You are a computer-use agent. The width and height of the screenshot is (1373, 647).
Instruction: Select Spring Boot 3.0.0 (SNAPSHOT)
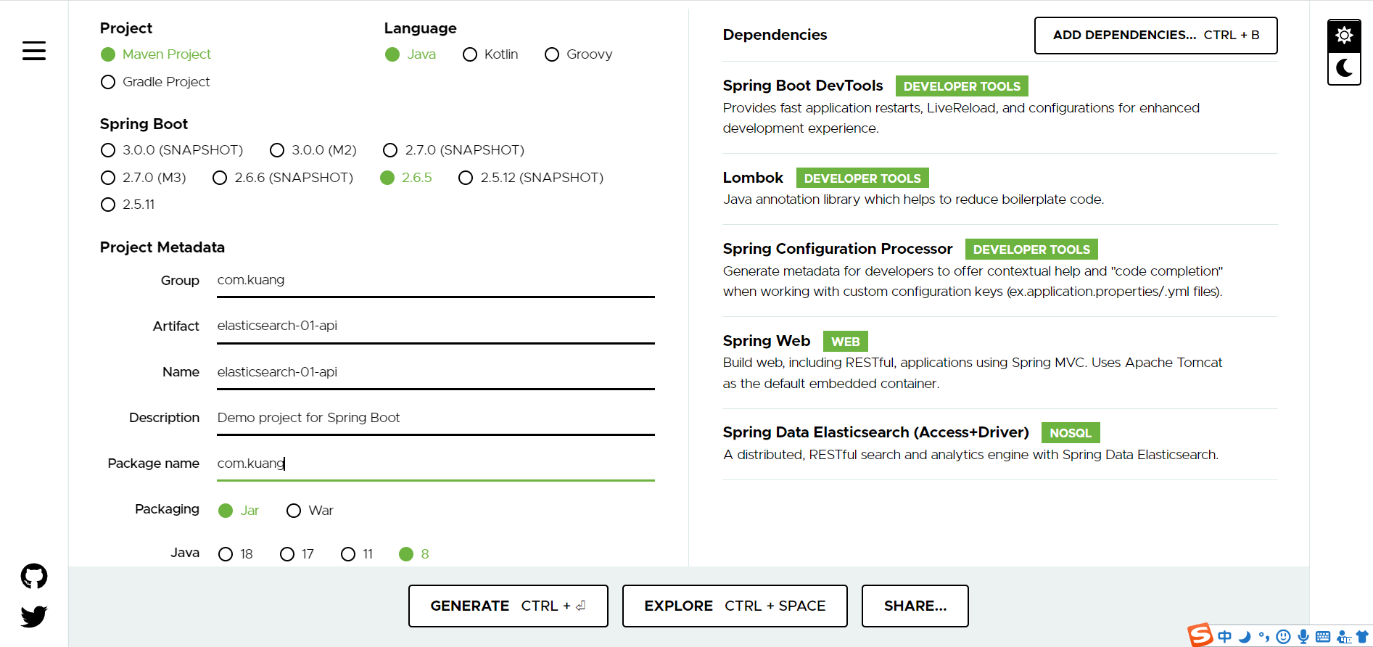click(172, 150)
